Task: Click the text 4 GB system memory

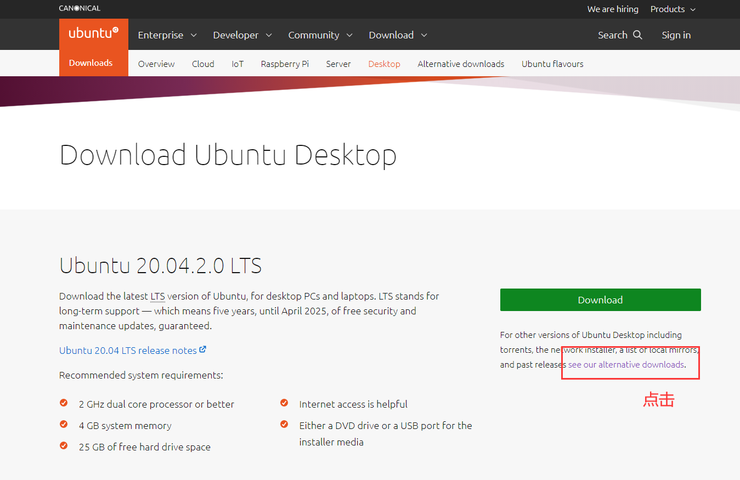Action: (x=125, y=426)
